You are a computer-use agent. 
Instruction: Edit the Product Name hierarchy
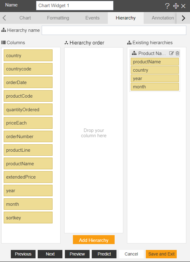tap(171, 53)
